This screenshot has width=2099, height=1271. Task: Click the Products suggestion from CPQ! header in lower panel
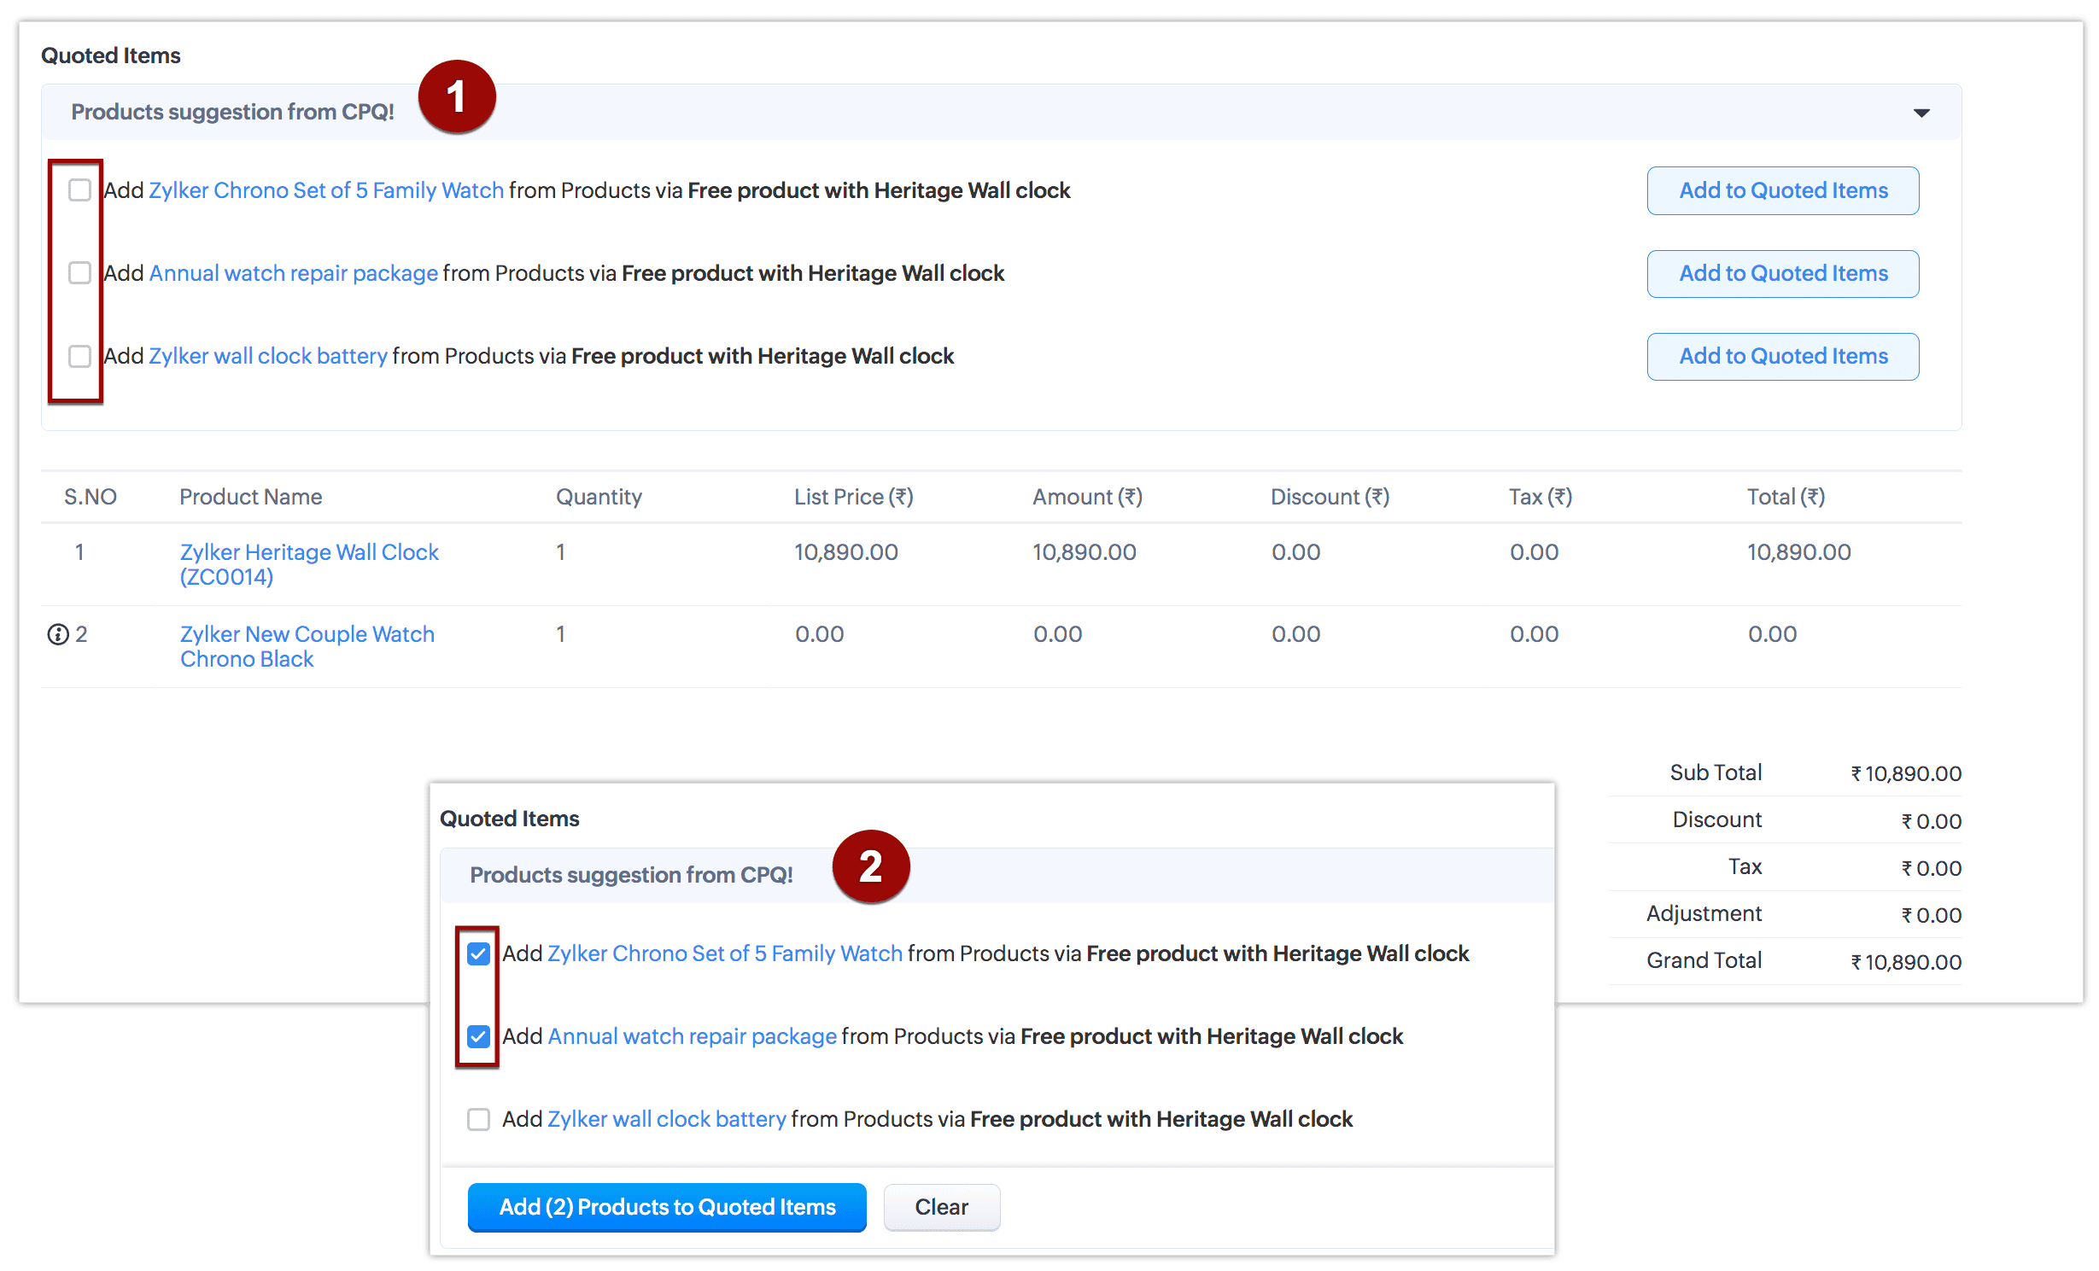click(x=631, y=875)
